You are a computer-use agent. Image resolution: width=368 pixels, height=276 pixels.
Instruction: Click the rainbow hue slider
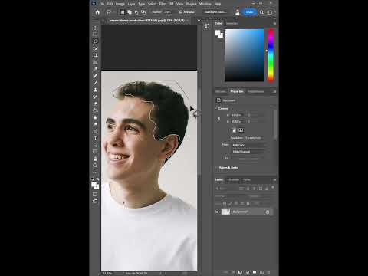tap(271, 55)
